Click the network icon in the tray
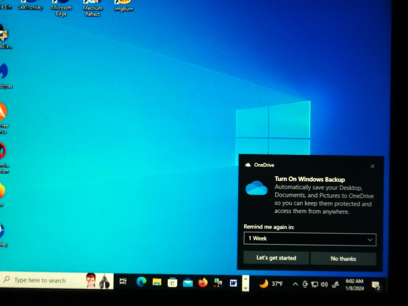Screen dimensions: 408x306 coord(315,285)
